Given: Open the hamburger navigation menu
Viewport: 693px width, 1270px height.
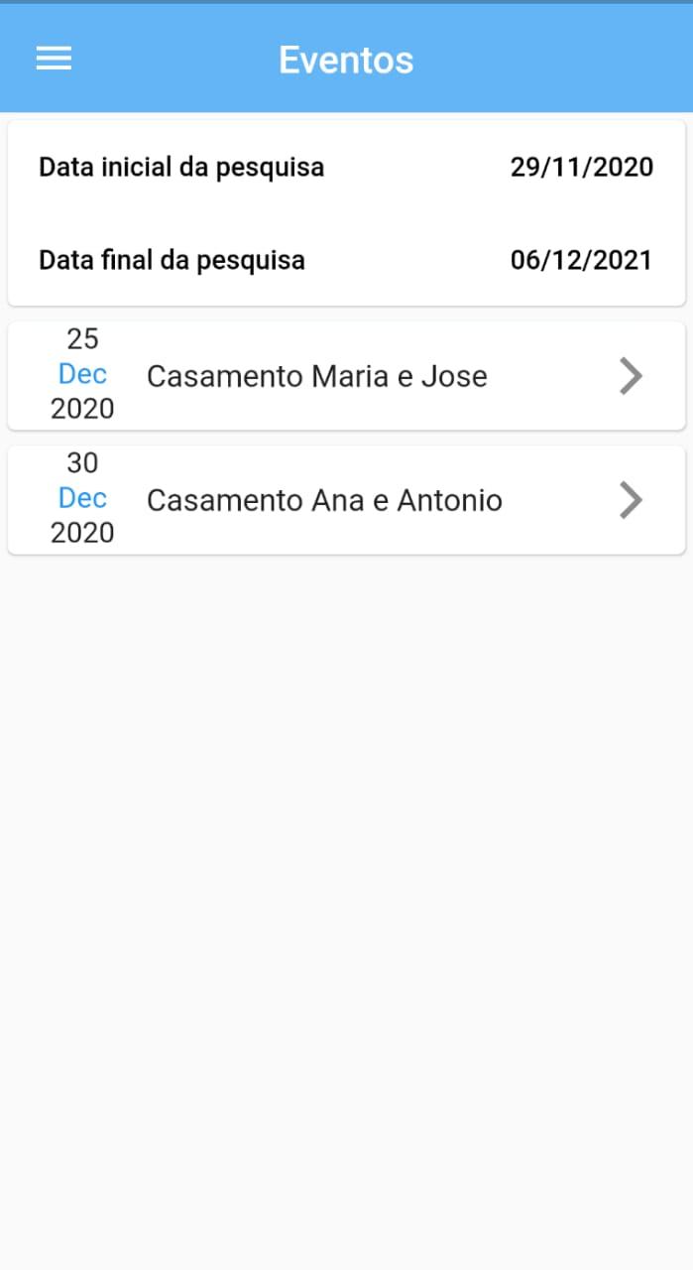Looking at the screenshot, I should (x=54, y=59).
